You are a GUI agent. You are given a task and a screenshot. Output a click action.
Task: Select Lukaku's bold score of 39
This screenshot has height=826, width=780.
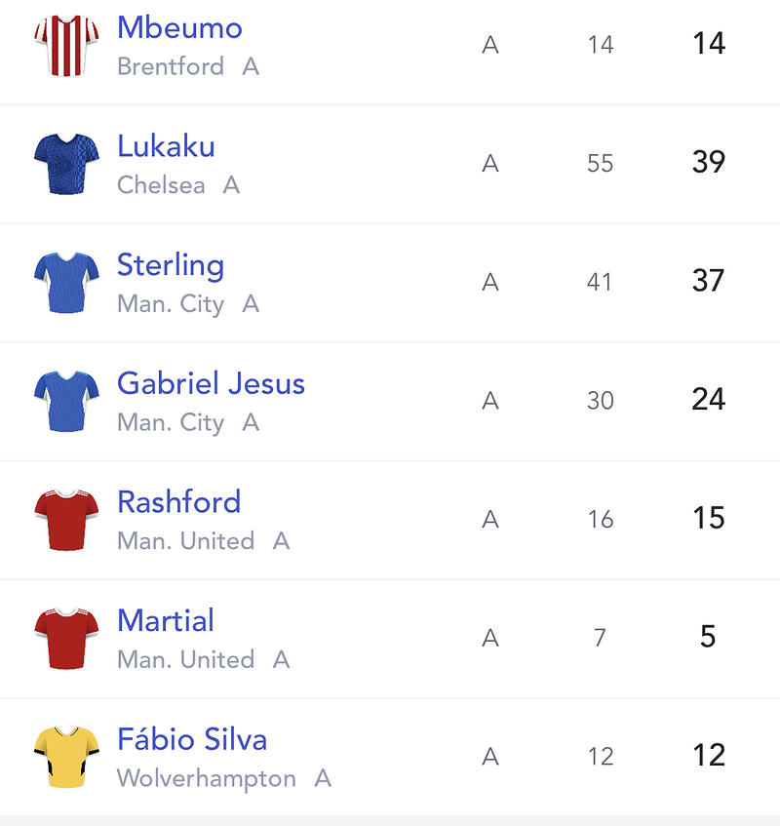709,162
